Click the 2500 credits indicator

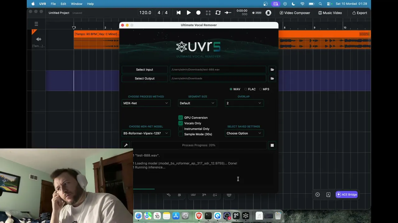coord(257,13)
